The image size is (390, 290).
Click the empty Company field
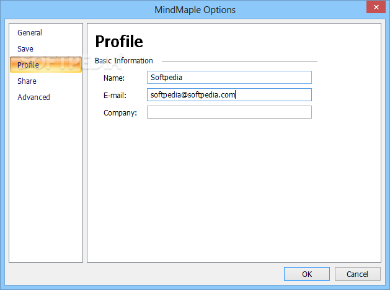click(229, 112)
